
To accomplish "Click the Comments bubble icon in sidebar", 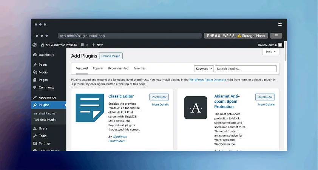I will click(x=35, y=87).
